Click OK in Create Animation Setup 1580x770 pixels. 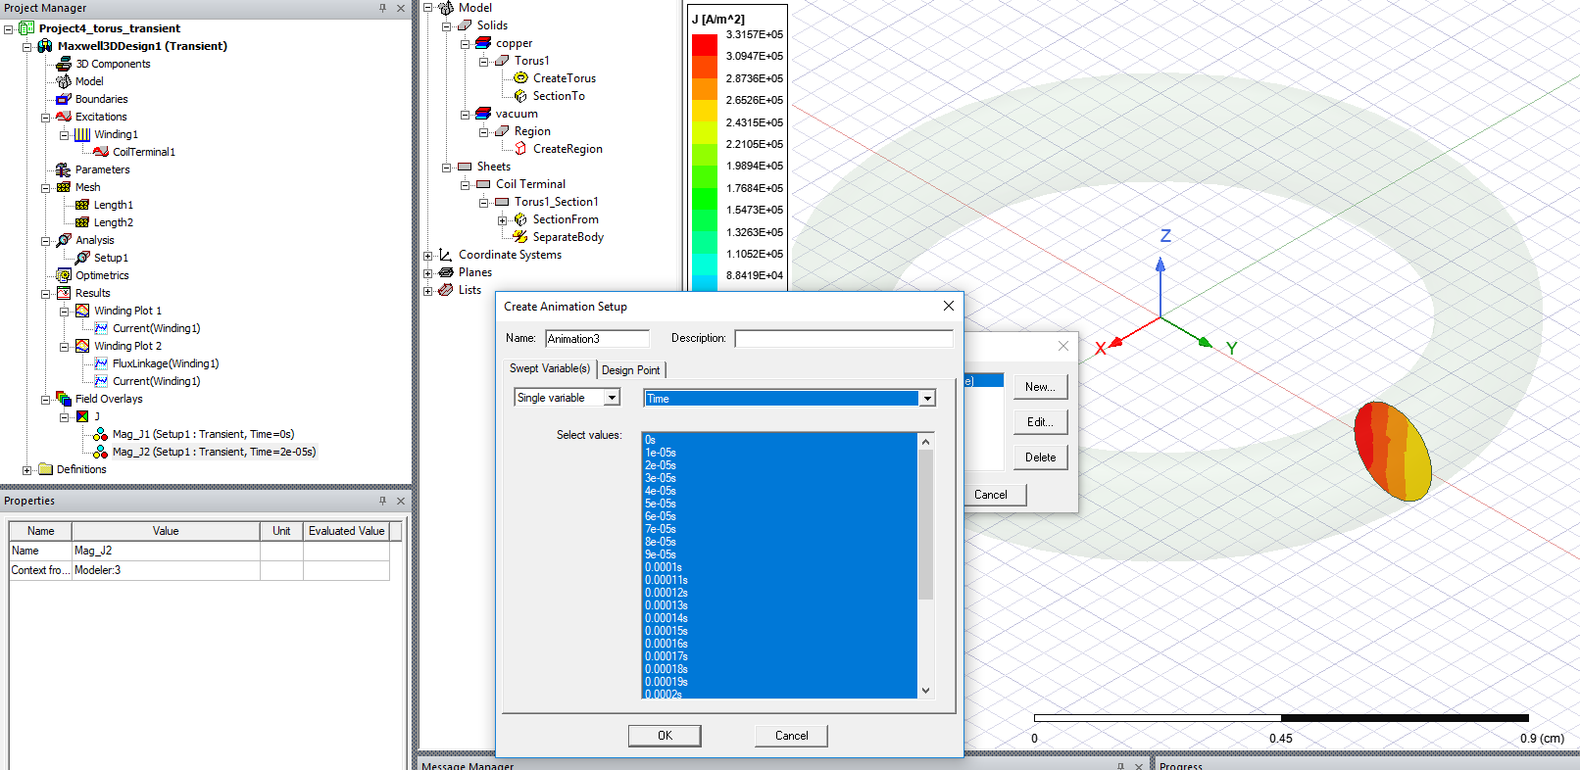click(665, 736)
